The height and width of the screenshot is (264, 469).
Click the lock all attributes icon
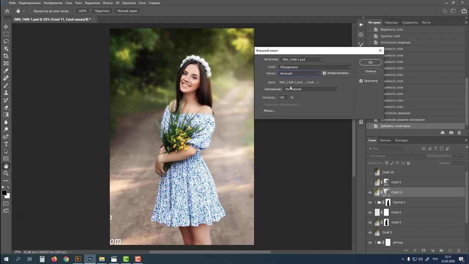point(408,163)
